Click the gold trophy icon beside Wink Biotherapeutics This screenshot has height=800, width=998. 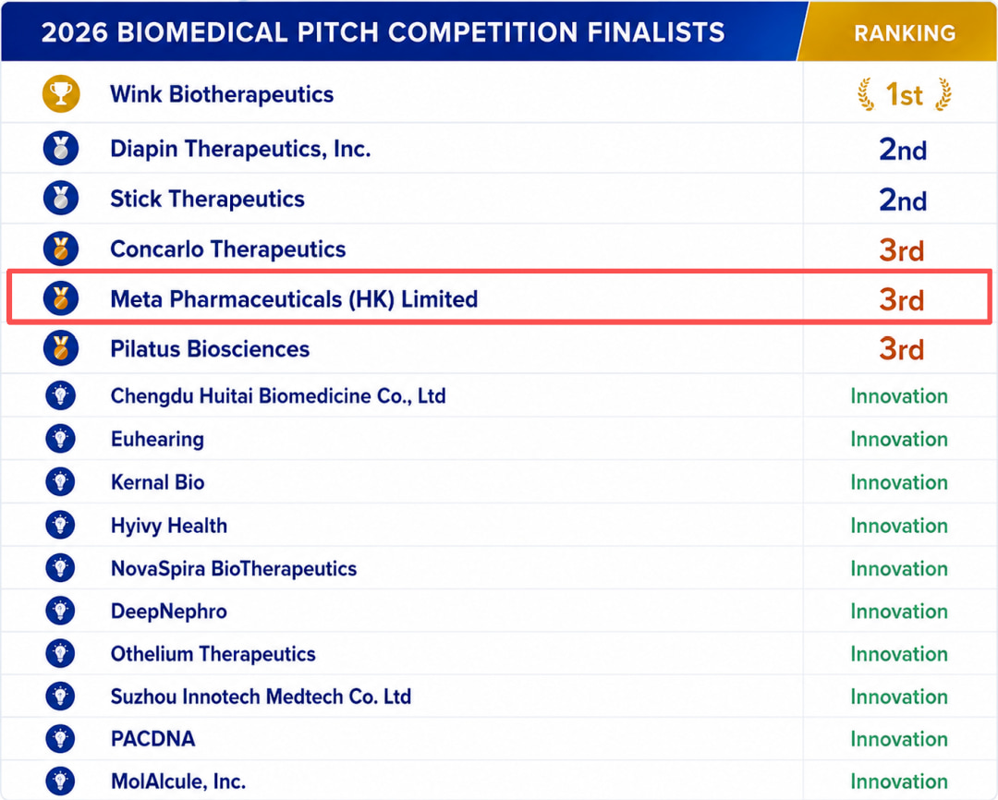[61, 94]
